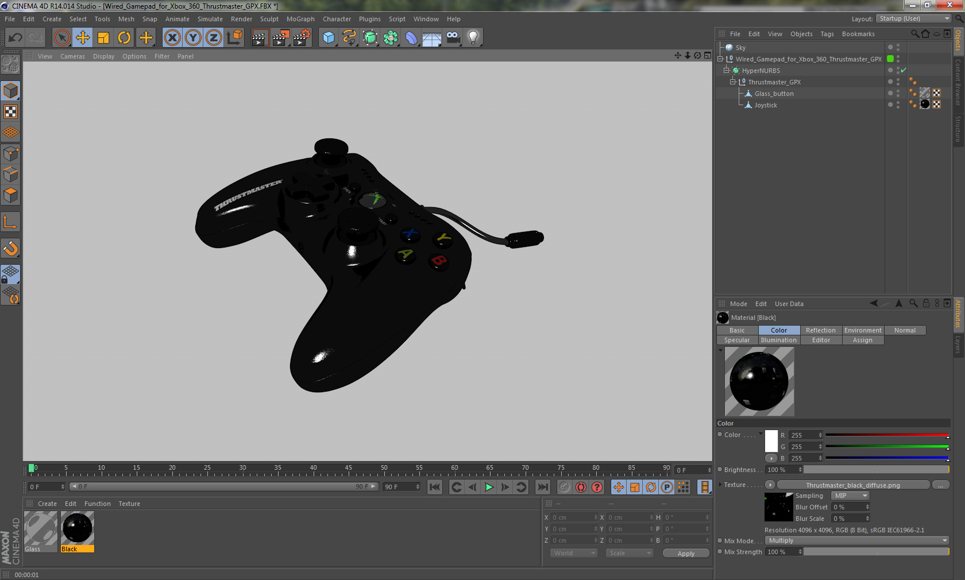The image size is (965, 580).
Task: Toggle the Wired_Gamepad green layer swatch
Action: coord(890,59)
